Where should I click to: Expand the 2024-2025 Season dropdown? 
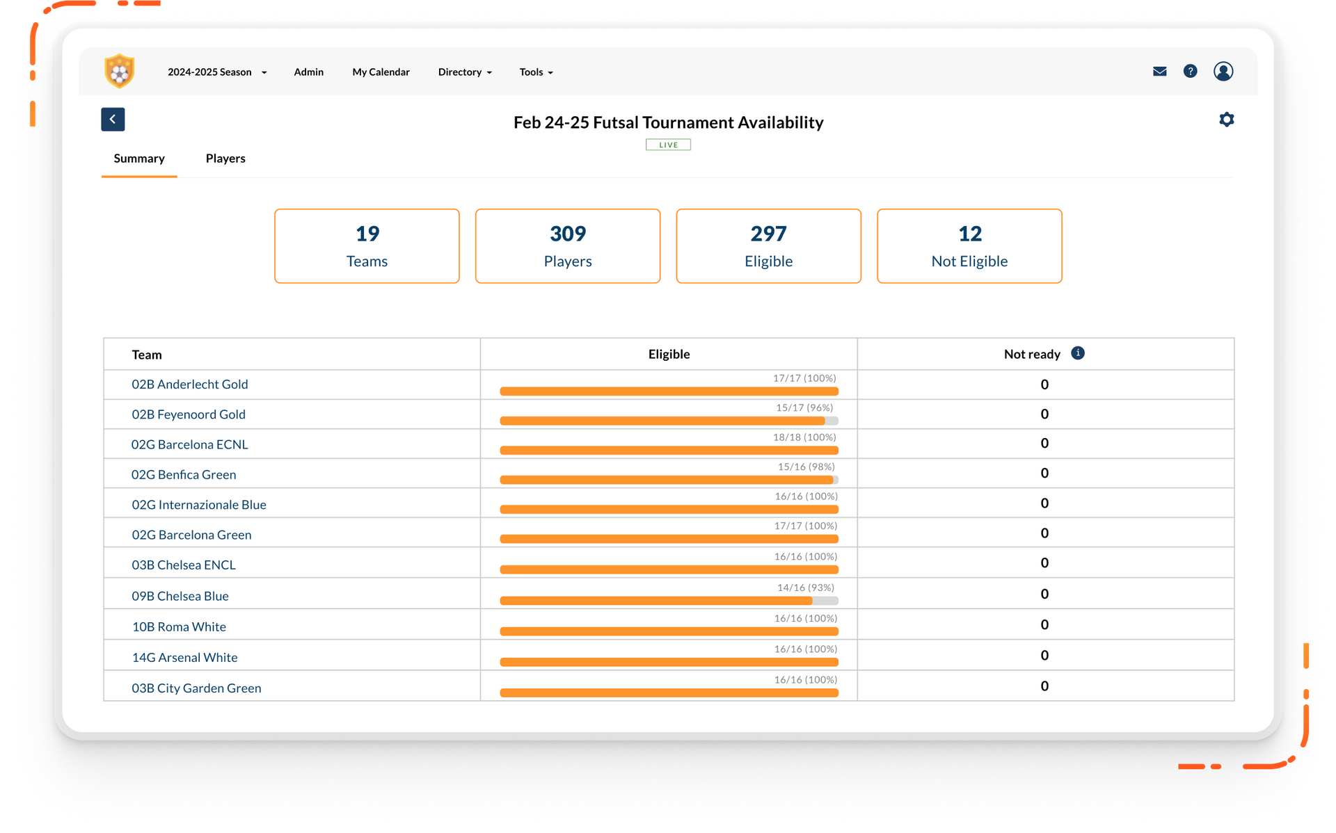[x=216, y=72]
